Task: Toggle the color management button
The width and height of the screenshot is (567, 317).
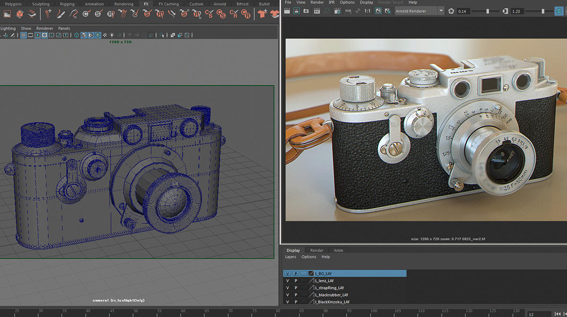Action: tap(559, 11)
